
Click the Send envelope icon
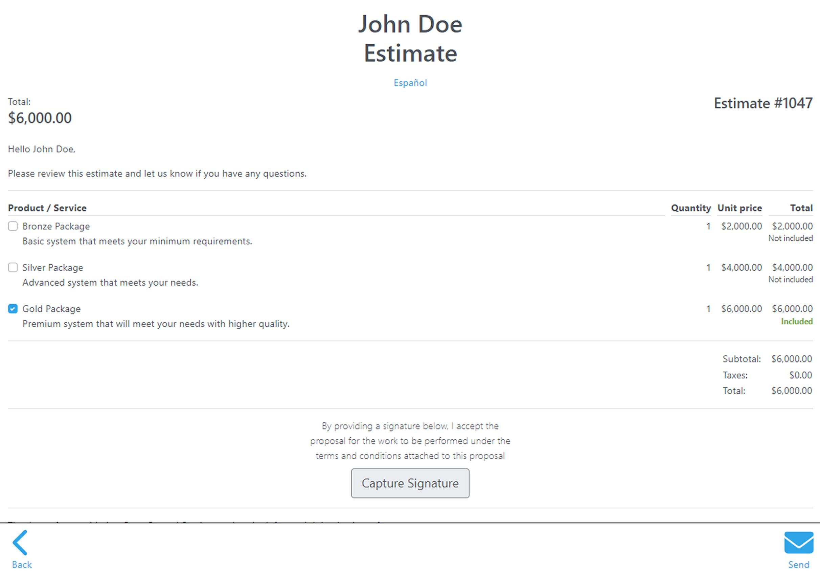799,542
